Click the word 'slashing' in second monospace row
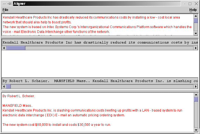 click(x=182, y=81)
